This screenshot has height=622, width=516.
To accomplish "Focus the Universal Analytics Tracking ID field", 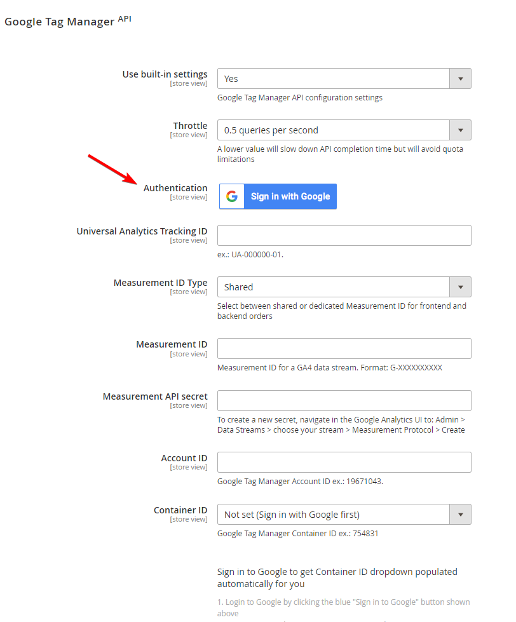I will (344, 236).
